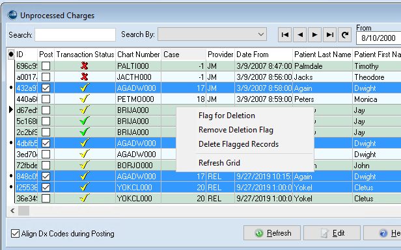Image resolution: width=401 pixels, height=250 pixels.
Task: Uncheck Post box for row 4dbfb
Action: tap(46, 143)
